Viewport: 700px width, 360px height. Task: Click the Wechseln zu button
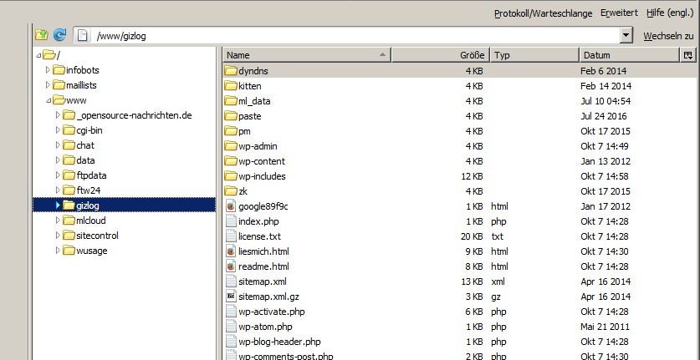coord(668,36)
